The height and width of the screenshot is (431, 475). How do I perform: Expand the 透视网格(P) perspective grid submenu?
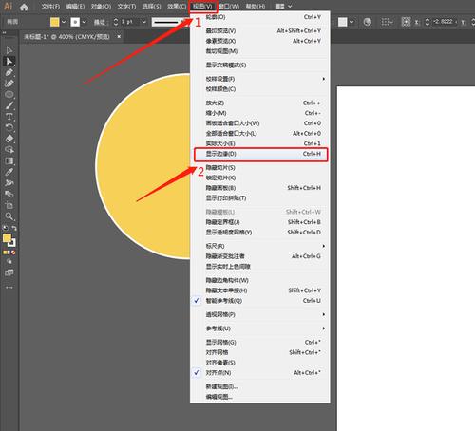(259, 314)
